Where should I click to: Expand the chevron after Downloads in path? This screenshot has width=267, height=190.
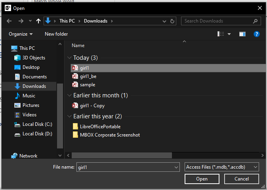(x=112, y=21)
